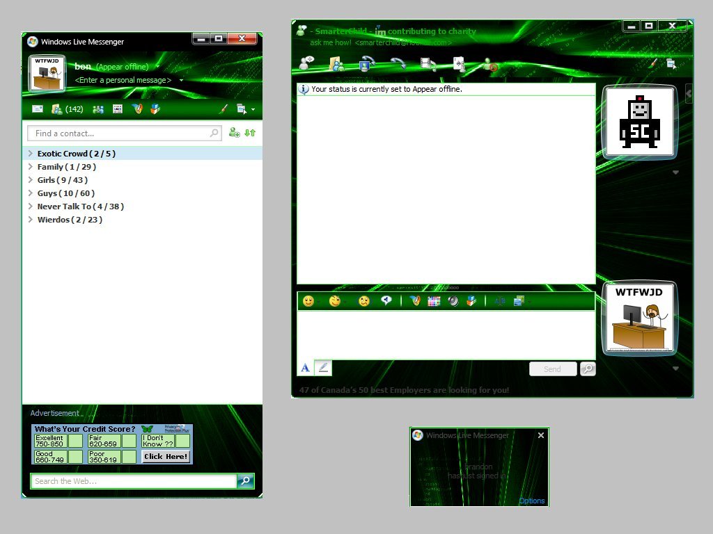Open the playing card games icon
The width and height of the screenshot is (713, 534).
[x=459, y=63]
